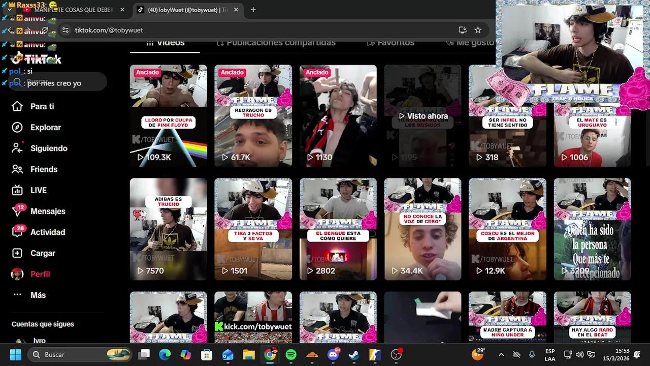Go to Siguiendo feed
650x366 pixels.
click(x=49, y=148)
